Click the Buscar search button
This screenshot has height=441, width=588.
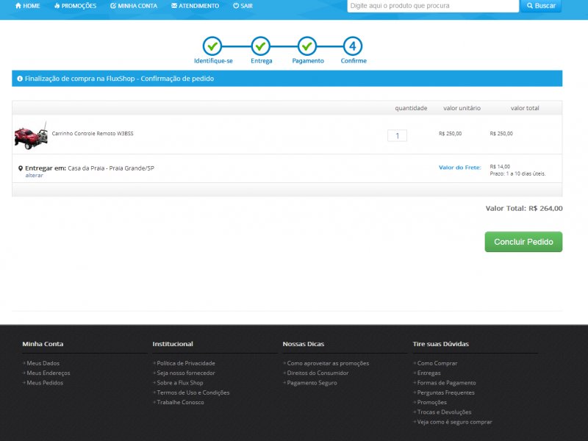pos(541,6)
